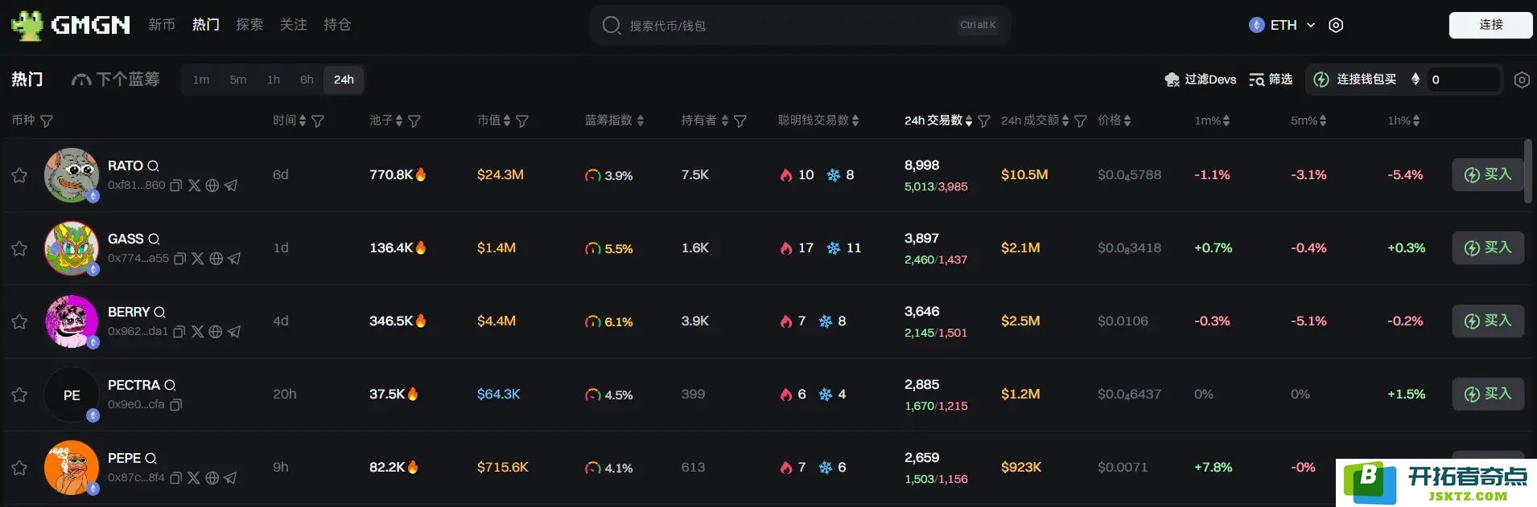Buy RATO with 买入 button
The height and width of the screenshot is (507, 1537).
(x=1488, y=174)
